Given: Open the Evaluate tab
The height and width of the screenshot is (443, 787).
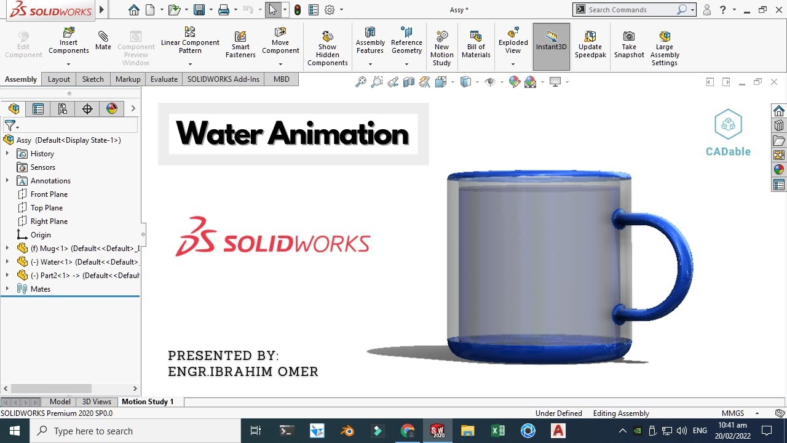Looking at the screenshot, I should pyautogui.click(x=164, y=79).
